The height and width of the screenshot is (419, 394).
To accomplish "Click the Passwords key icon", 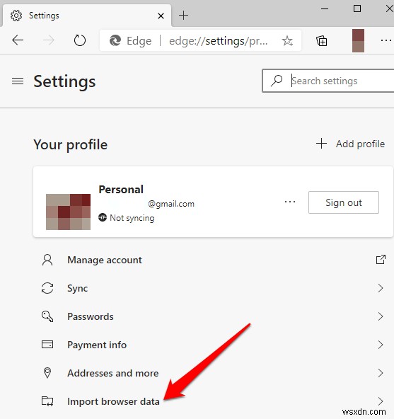I will pyautogui.click(x=47, y=316).
